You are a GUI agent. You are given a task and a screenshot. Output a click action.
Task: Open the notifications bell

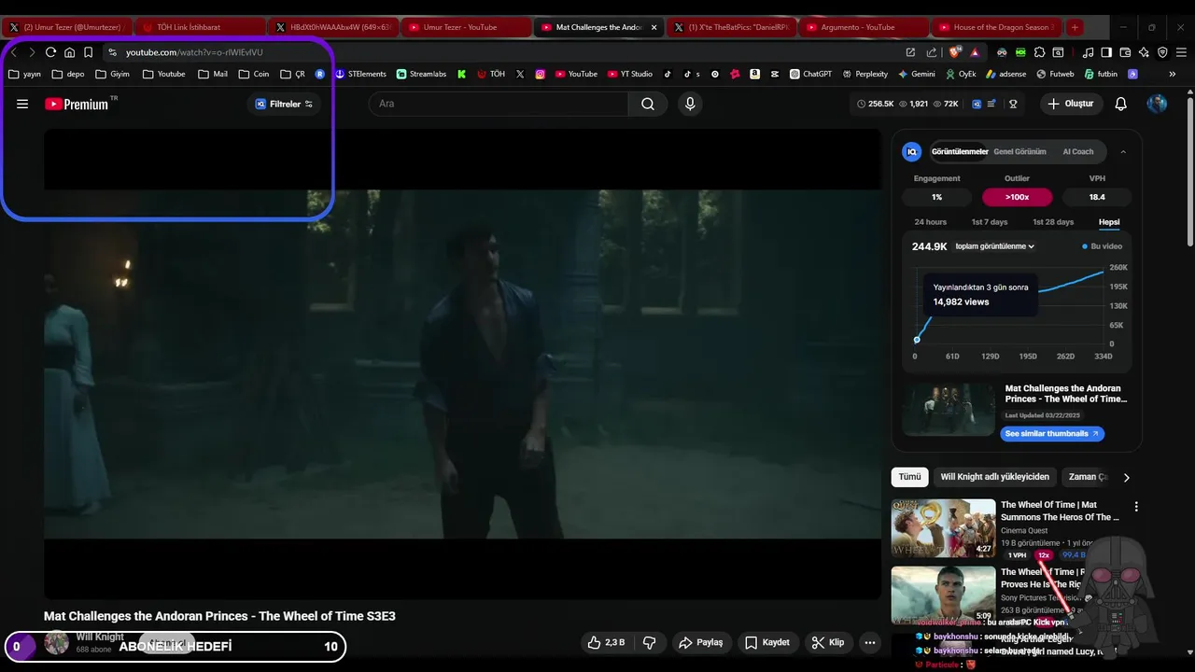tap(1121, 104)
